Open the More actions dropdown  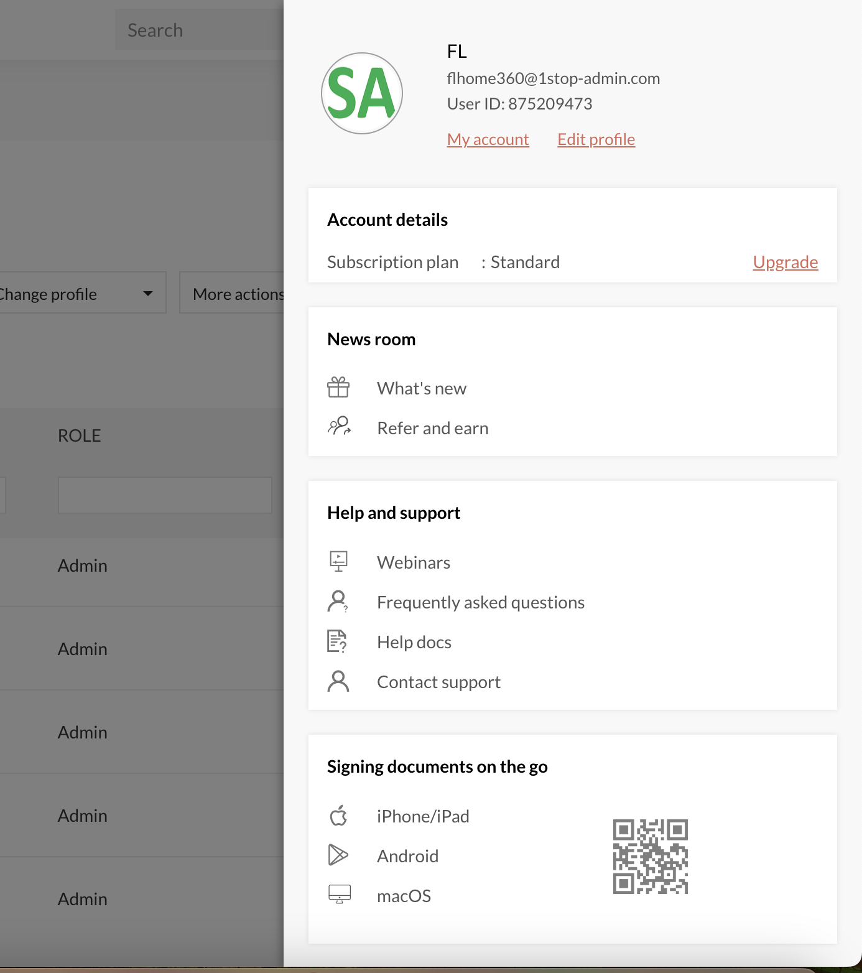coord(236,294)
